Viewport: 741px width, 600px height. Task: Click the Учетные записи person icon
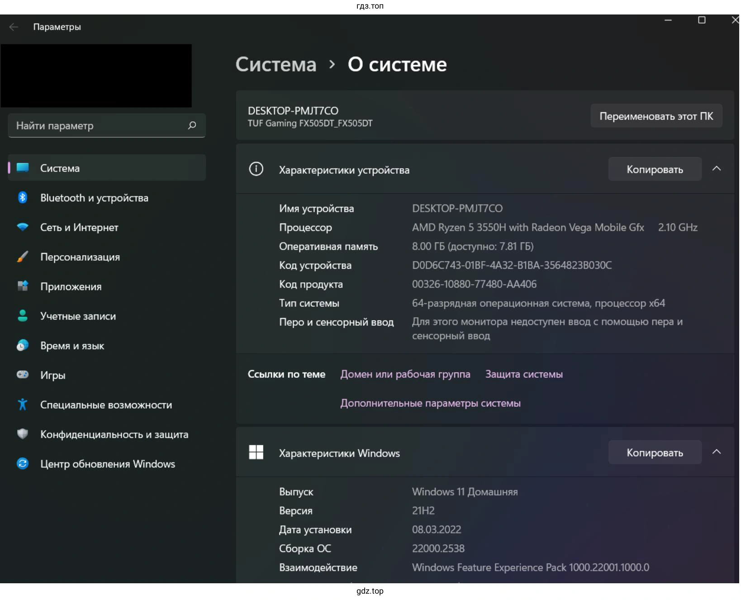(x=23, y=316)
